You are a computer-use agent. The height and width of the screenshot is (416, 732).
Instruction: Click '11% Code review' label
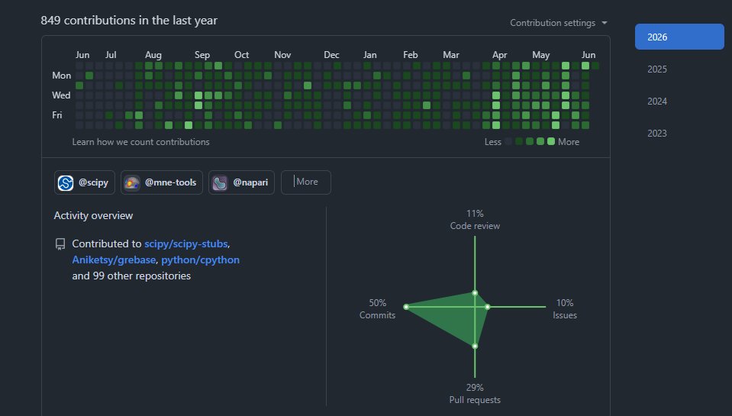[475, 219]
